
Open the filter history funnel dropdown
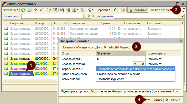pyautogui.click(x=75, y=10)
